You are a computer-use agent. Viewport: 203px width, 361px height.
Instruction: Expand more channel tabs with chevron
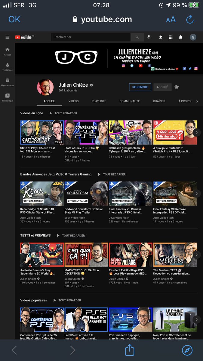(x=197, y=101)
